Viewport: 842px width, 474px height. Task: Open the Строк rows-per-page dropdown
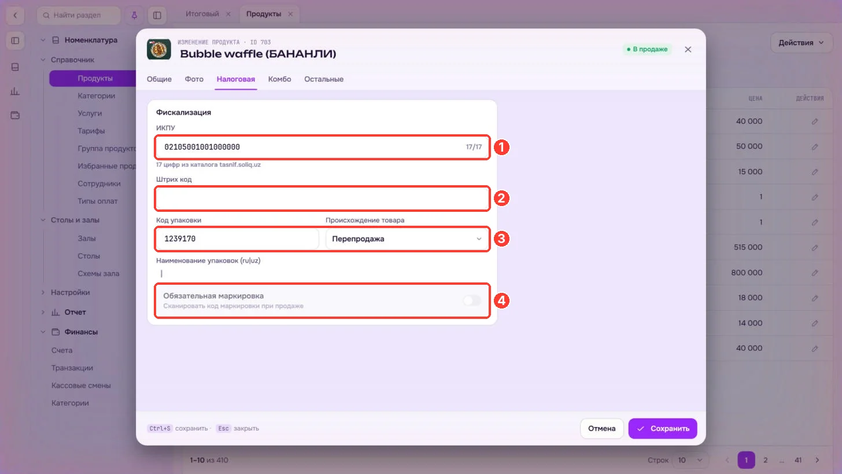[690, 460]
